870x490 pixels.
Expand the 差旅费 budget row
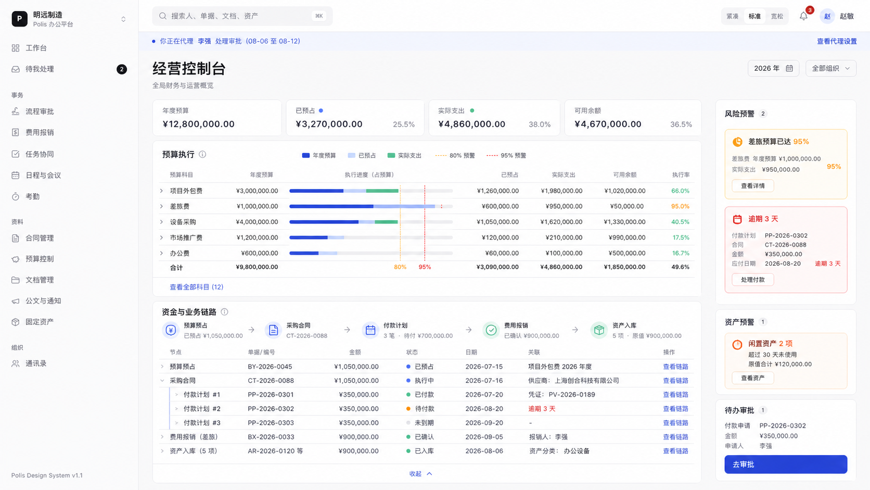pos(162,207)
